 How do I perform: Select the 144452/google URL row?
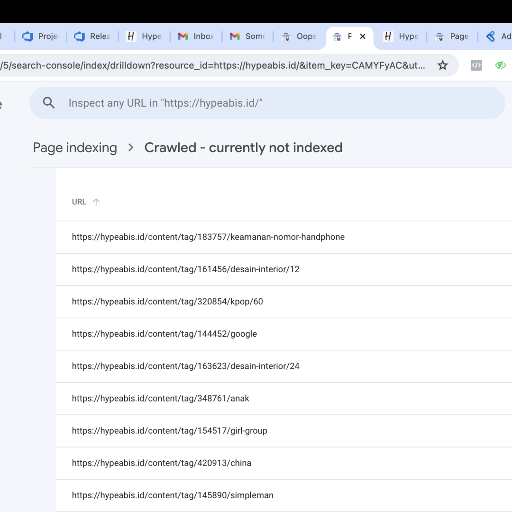click(x=284, y=334)
